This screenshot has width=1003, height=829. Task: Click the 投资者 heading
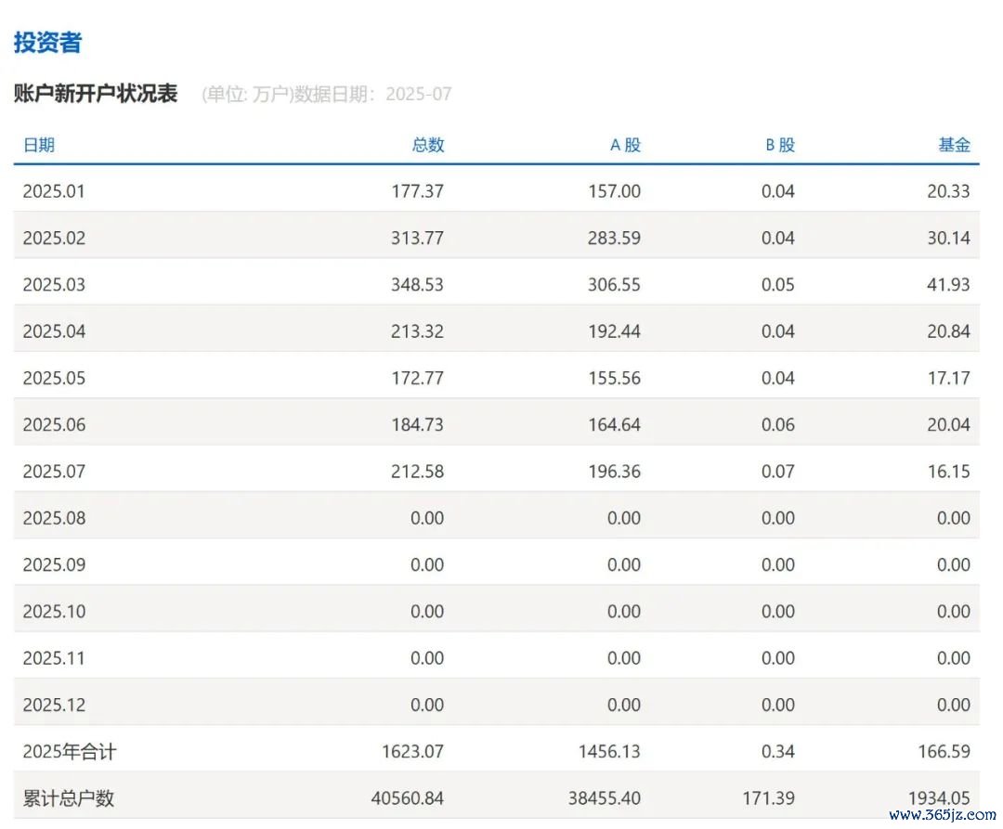pyautogui.click(x=47, y=42)
